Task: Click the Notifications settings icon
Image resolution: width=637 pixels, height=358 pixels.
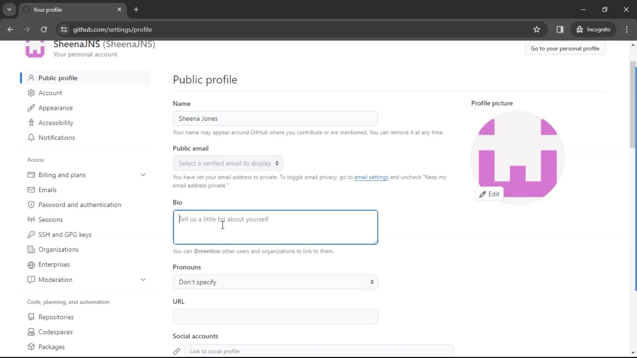Action: [x=31, y=137]
